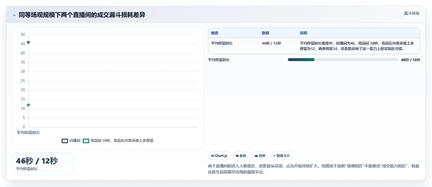Screen dimensions: 432x187
Task: Click the 数据卡片 chip icon
Action: pyautogui.click(x=275, y=156)
